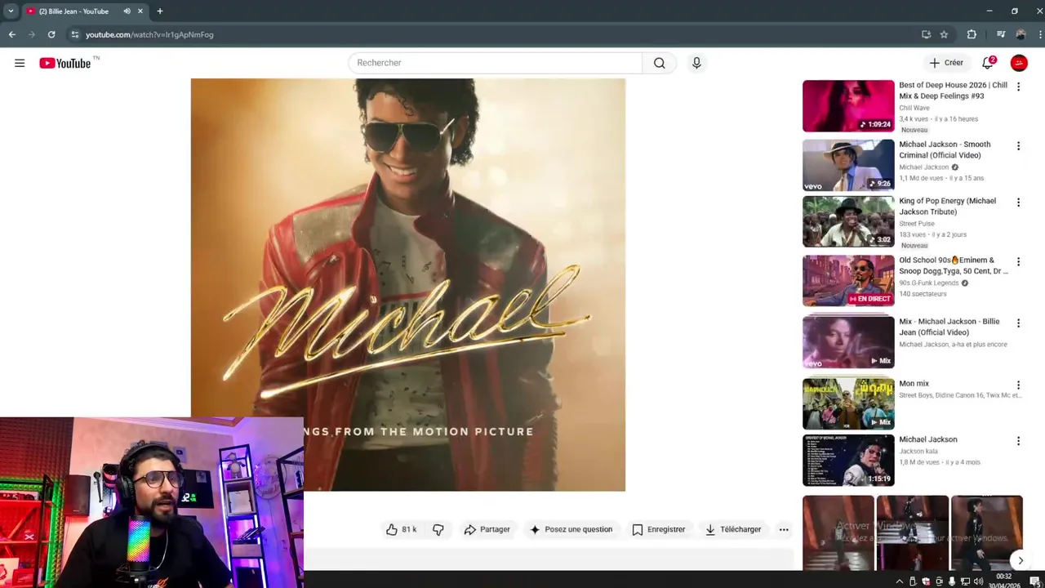
Task: View site information icon in address bar
Action: [74, 34]
